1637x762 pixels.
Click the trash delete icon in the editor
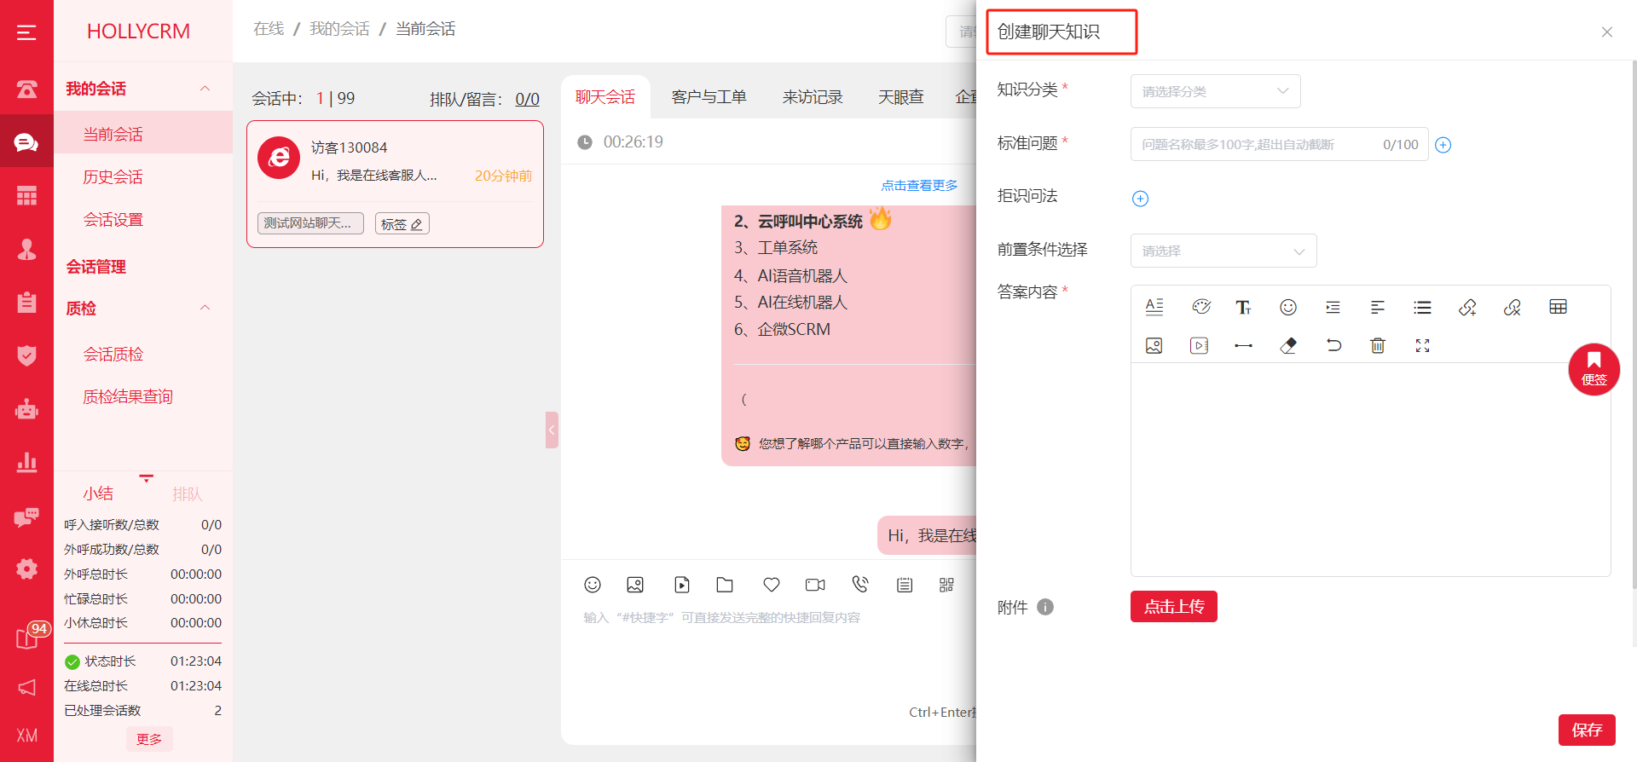coord(1378,345)
